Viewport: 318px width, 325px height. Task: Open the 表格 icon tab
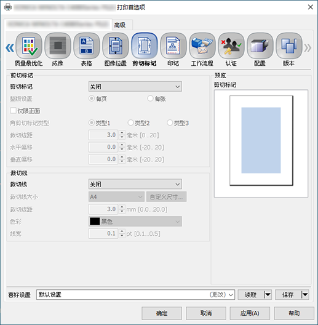point(87,49)
